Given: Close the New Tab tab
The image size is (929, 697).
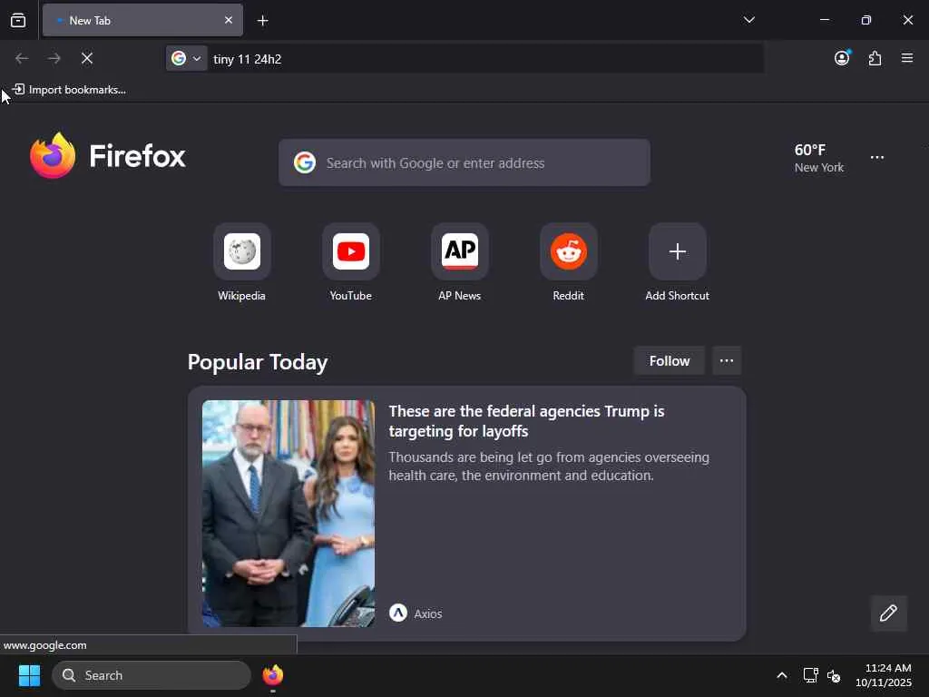Looking at the screenshot, I should 228,20.
